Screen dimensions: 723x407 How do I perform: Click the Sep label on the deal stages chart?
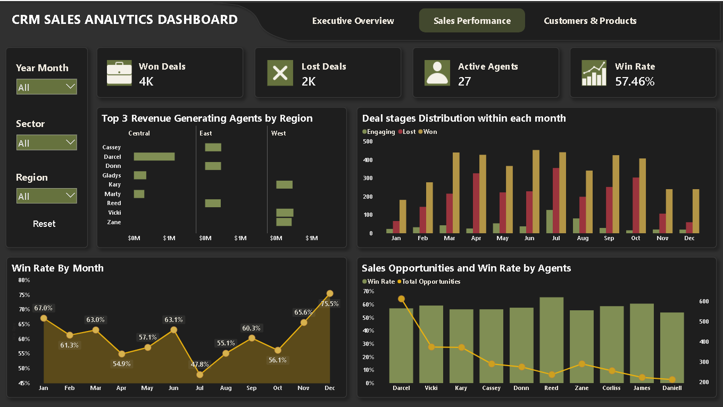tap(609, 239)
